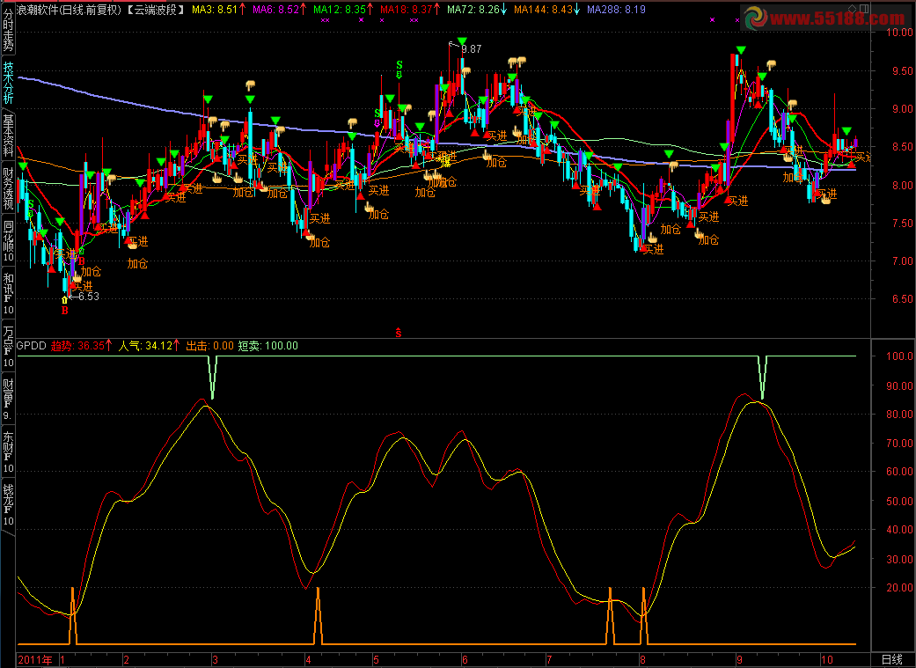Click the 日线 period button at bottom right
The image size is (916, 668).
tap(890, 660)
